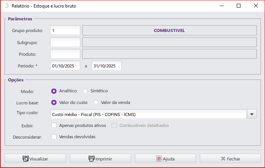265x168 pixels.
Task: Choose Valor da venda as lucro base
Action: tap(96, 102)
